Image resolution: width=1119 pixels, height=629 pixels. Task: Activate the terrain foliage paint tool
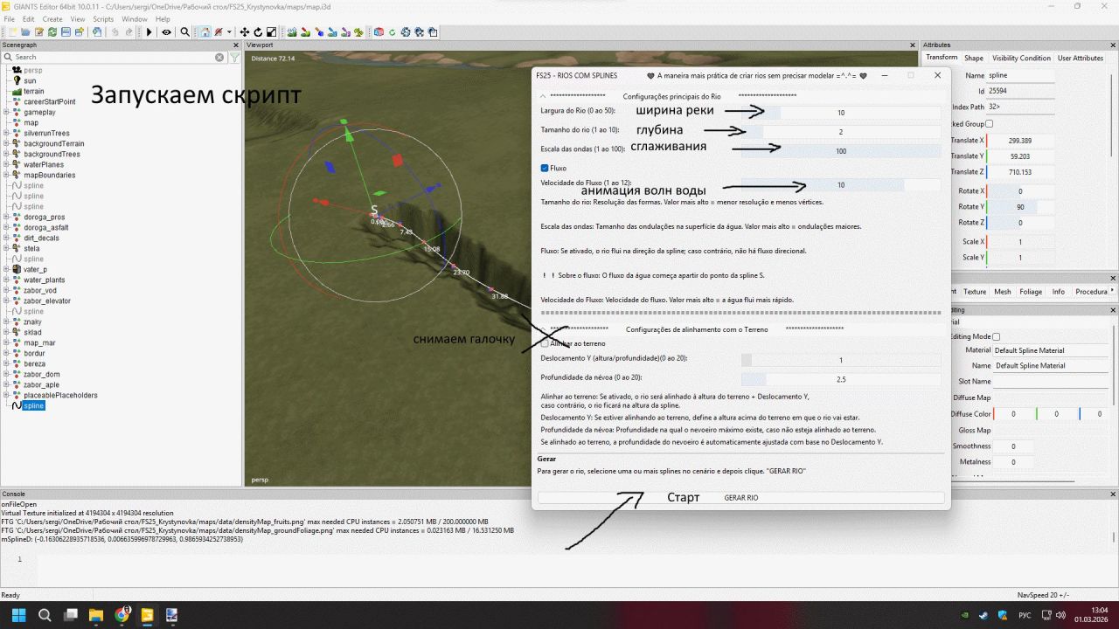358,31
